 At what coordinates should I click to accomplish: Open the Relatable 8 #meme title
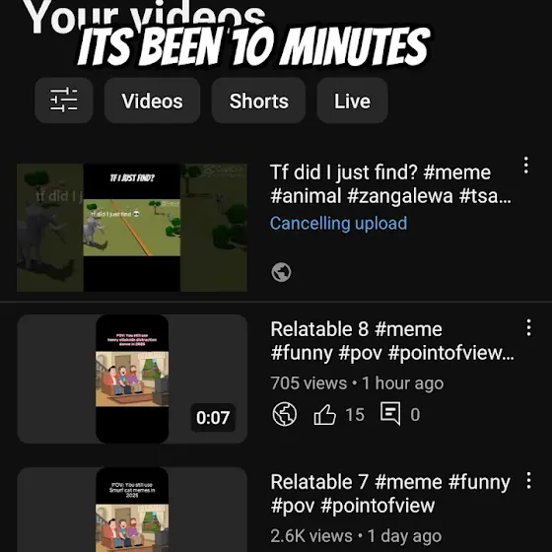point(392,341)
